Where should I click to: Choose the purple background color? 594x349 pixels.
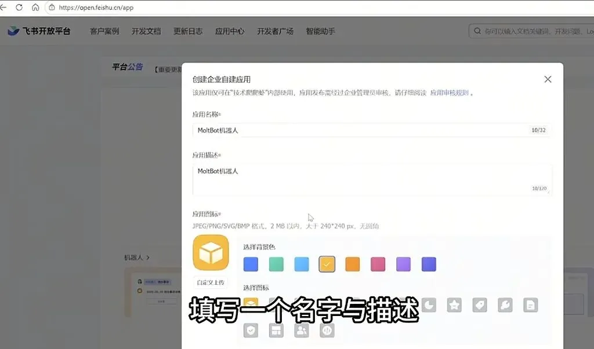tap(403, 264)
